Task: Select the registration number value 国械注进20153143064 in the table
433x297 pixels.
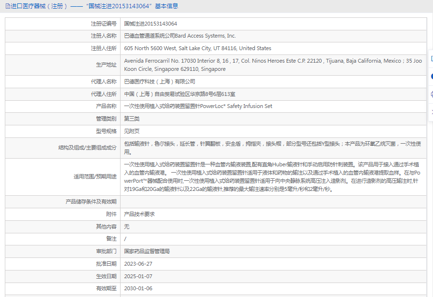Action: 150,24
